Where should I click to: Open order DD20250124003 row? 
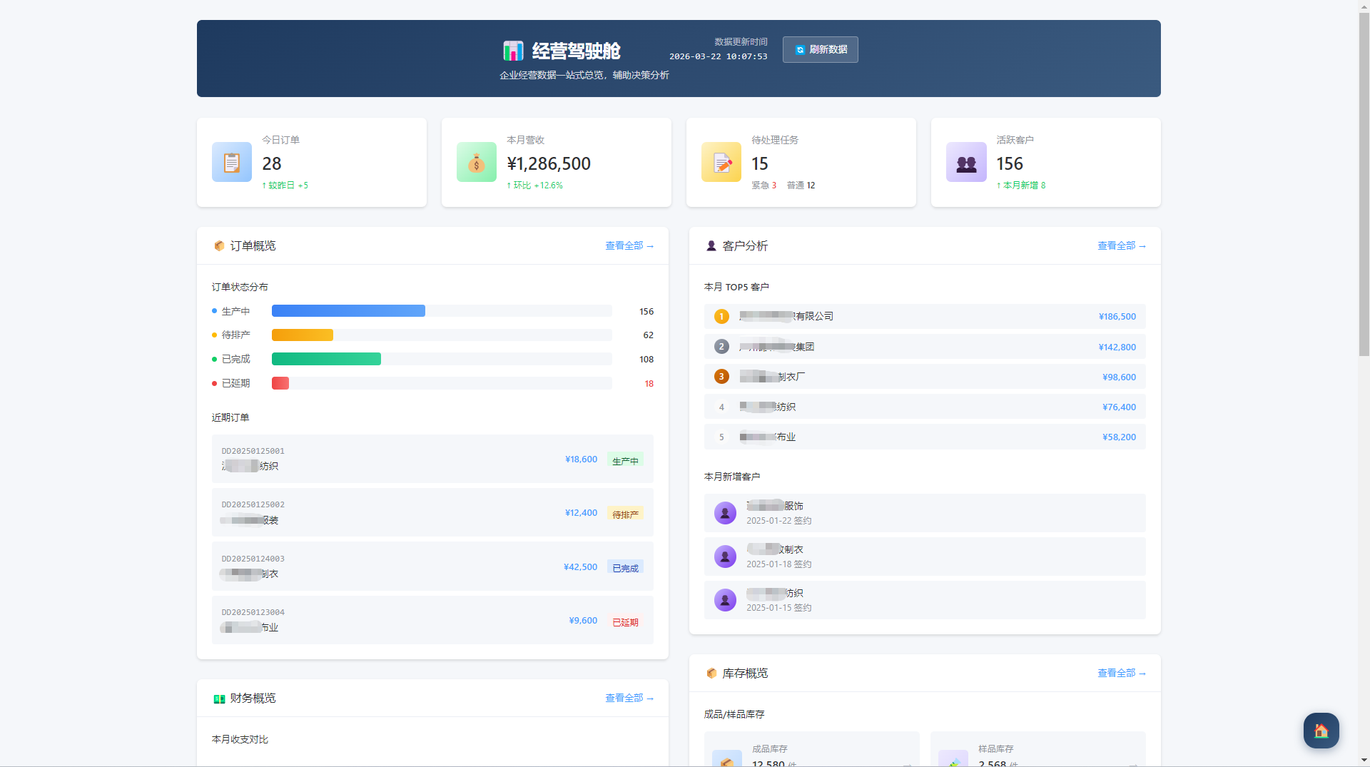(432, 567)
